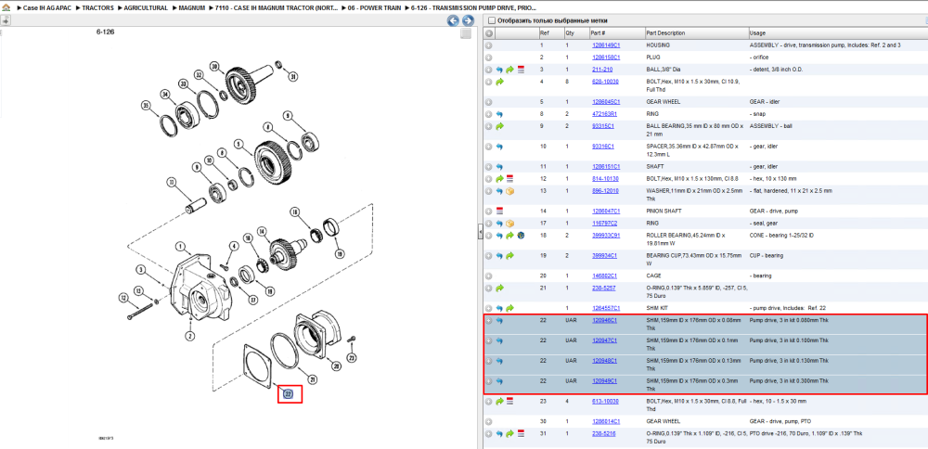This screenshot has width=928, height=449.
Task: Select callout 35 in the diagram
Action: pos(146,106)
